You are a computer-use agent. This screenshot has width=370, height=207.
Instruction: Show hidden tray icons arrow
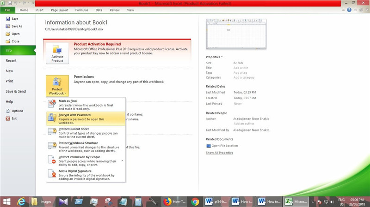click(x=313, y=202)
